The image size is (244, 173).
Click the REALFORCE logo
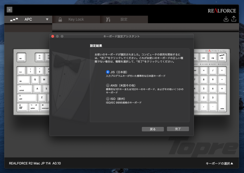[222, 11]
